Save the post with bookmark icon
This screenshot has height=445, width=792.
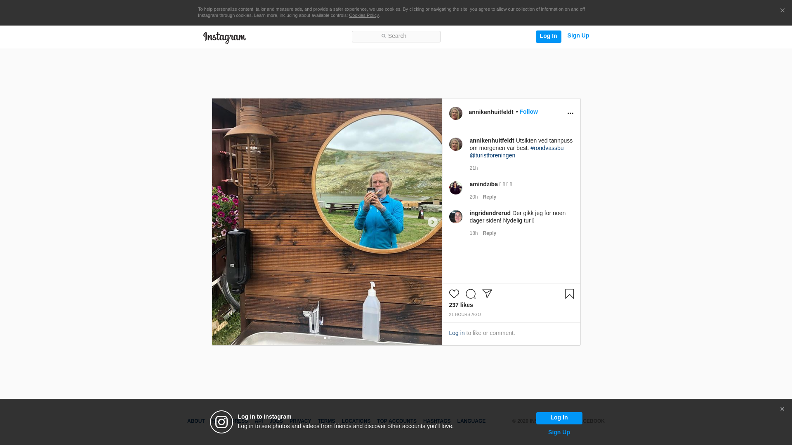coord(569,294)
